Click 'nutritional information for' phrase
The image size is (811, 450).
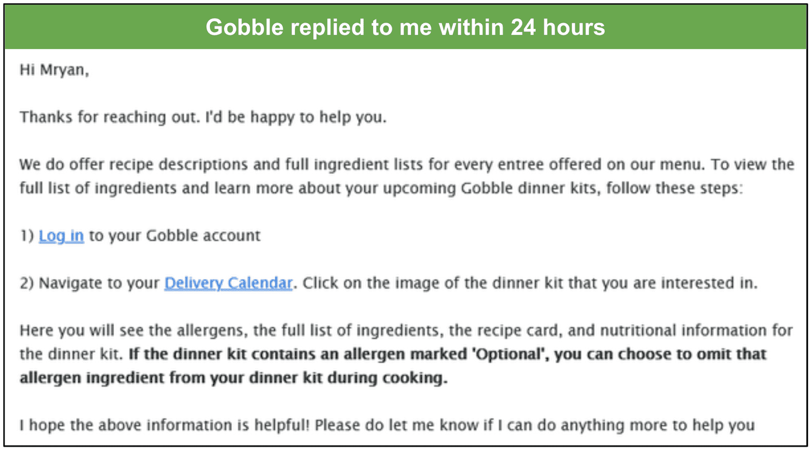click(696, 330)
